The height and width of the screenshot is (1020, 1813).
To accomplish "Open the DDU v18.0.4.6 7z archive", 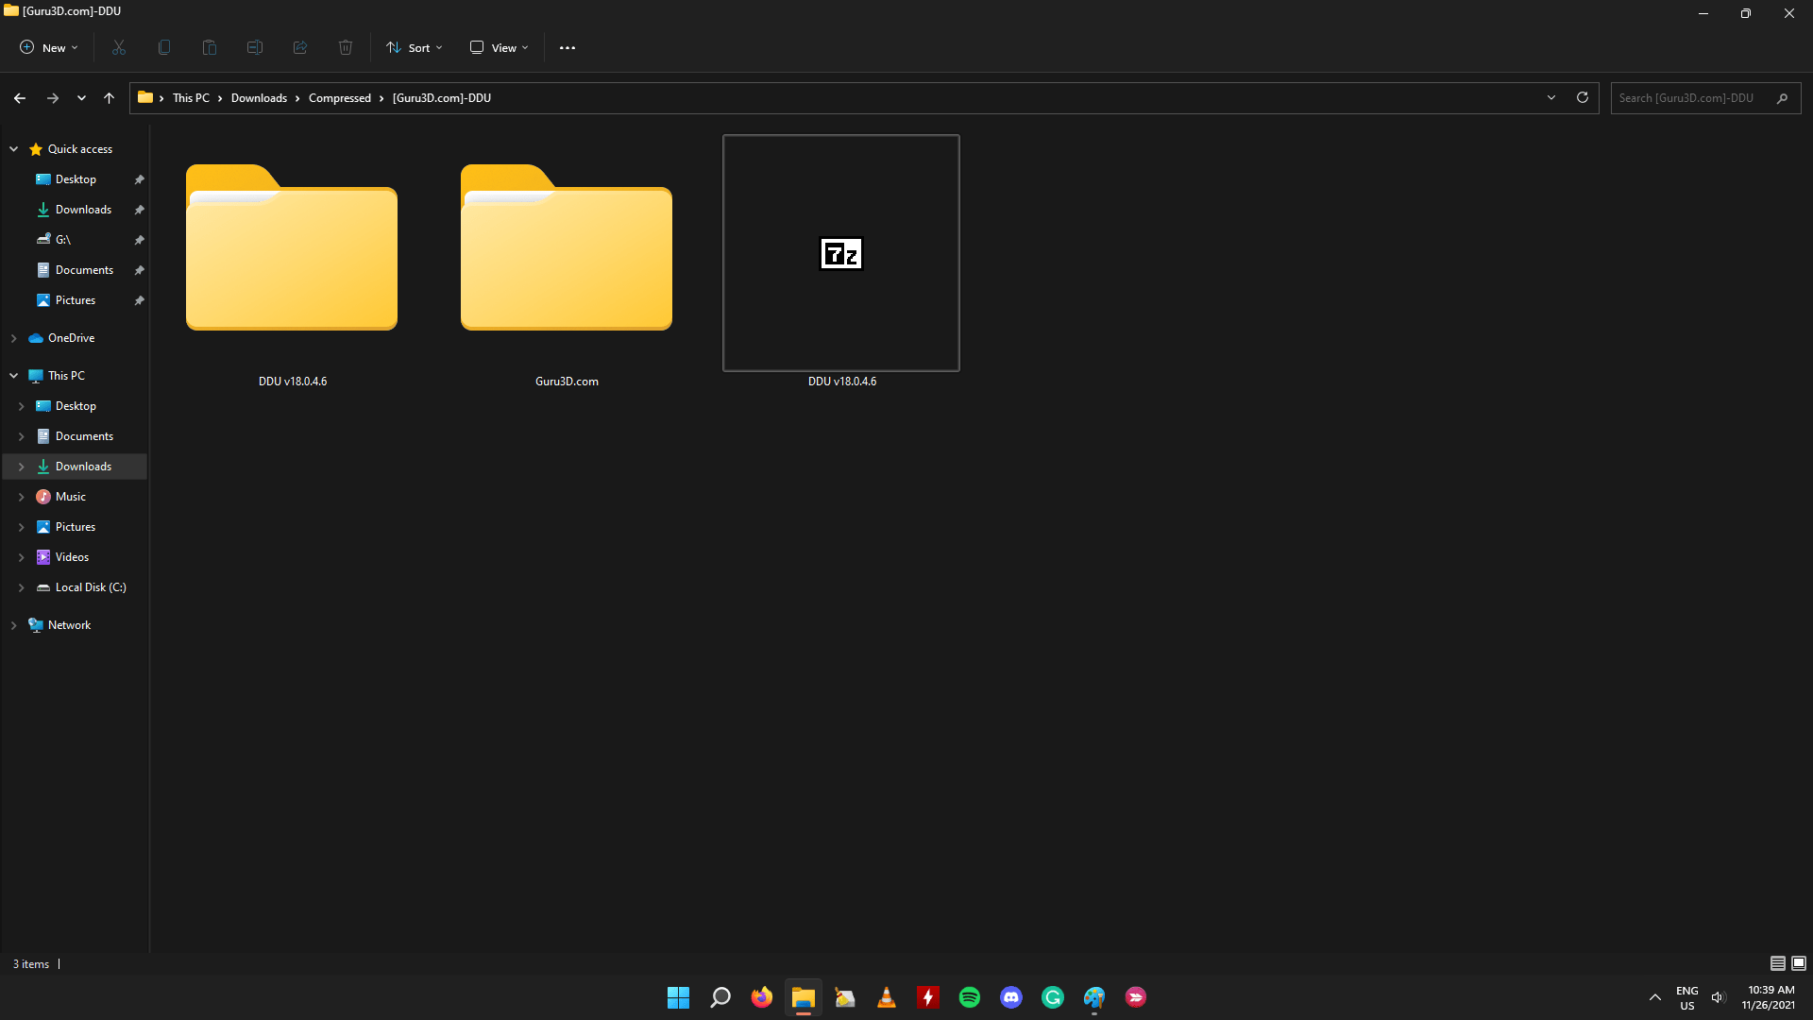I will point(840,253).
